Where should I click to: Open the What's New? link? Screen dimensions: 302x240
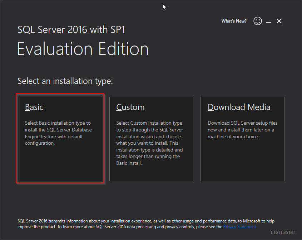pos(234,21)
